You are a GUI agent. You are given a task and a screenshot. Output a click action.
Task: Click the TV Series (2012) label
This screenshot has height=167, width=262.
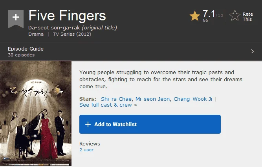click(72, 34)
